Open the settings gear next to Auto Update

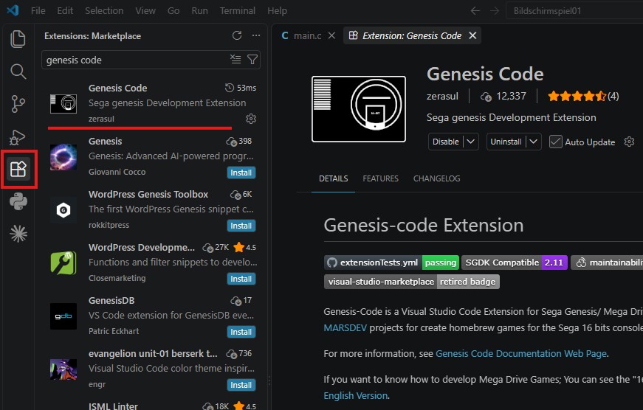point(629,142)
